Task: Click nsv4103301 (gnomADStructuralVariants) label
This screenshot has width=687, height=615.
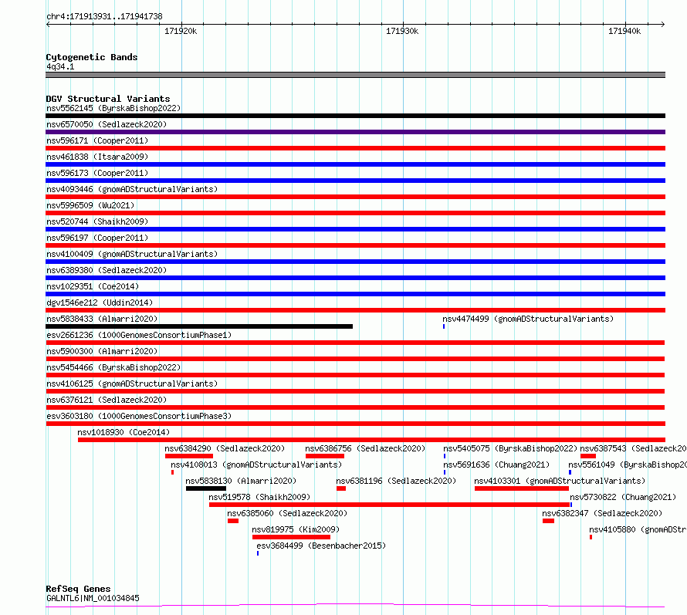Action: point(560,481)
